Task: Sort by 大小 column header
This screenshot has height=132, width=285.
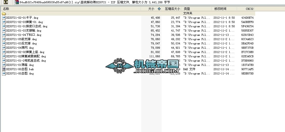Action: [x=151, y=9]
